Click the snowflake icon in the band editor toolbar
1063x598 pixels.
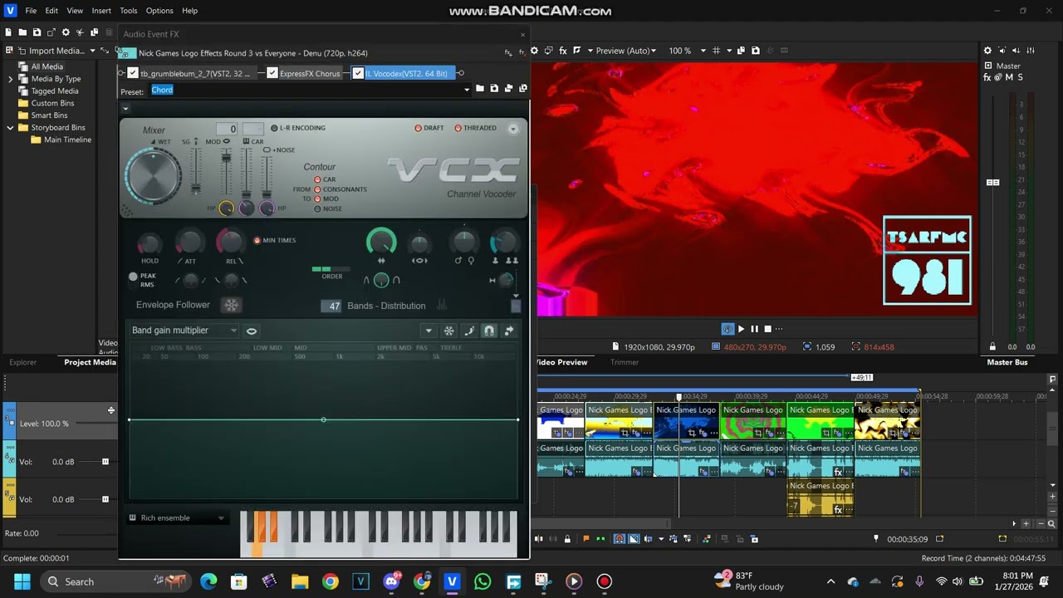coord(449,331)
